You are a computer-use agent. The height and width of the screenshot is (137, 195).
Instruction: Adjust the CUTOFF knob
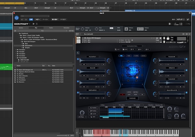tap(82, 112)
